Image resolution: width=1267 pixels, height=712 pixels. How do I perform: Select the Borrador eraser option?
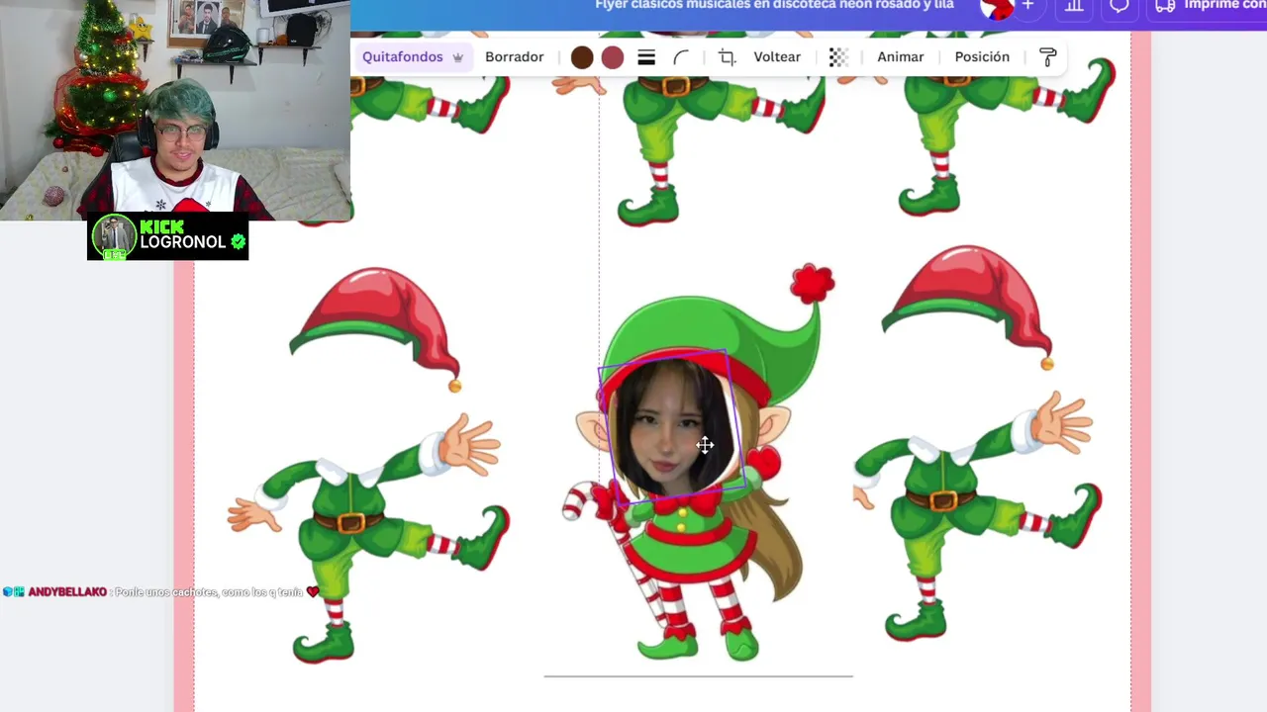pos(514,56)
